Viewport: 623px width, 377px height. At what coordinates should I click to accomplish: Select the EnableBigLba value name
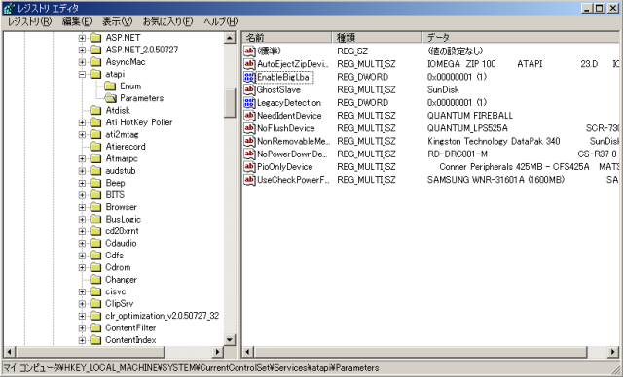pyautogui.click(x=283, y=77)
